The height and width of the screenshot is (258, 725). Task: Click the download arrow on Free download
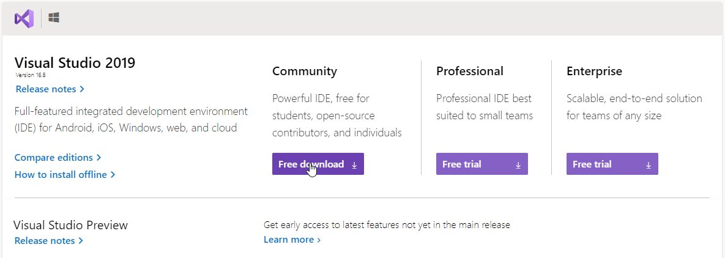[x=354, y=164]
